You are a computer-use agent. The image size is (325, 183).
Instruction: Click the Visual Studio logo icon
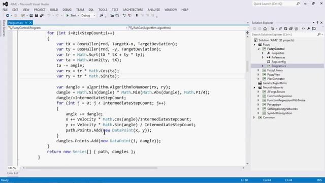5,4
